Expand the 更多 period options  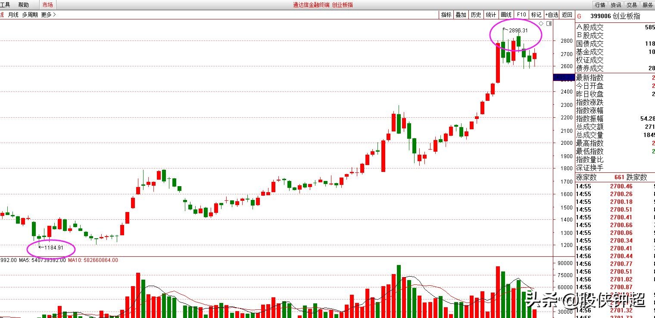pos(48,15)
